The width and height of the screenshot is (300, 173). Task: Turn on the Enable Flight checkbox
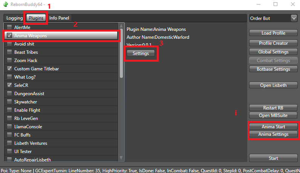pyautogui.click(x=9, y=110)
